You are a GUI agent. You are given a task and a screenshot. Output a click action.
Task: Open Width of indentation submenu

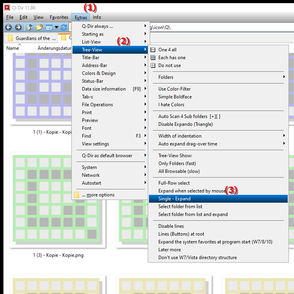coord(218,136)
